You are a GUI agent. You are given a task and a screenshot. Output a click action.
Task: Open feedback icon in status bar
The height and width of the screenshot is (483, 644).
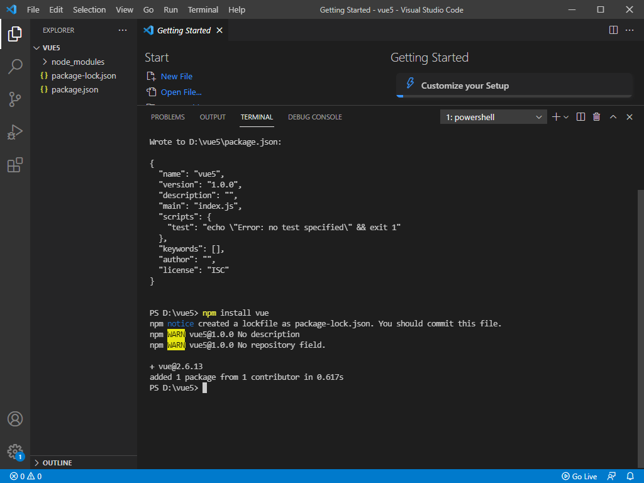click(x=611, y=477)
